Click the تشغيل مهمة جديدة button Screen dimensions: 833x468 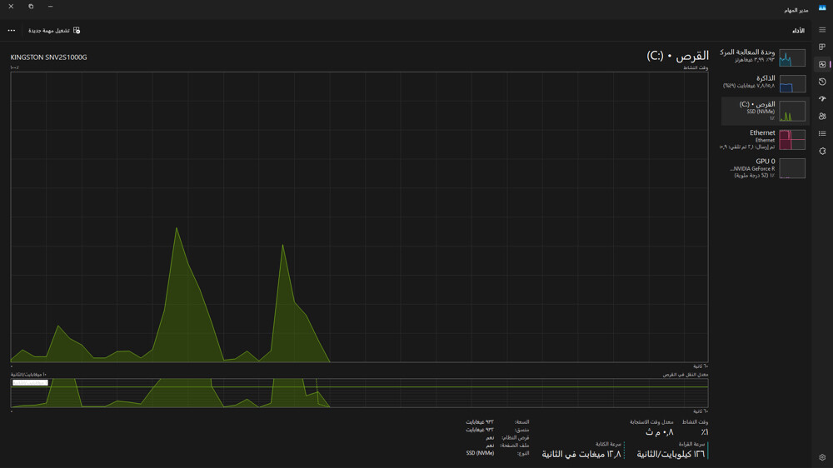coord(54,30)
